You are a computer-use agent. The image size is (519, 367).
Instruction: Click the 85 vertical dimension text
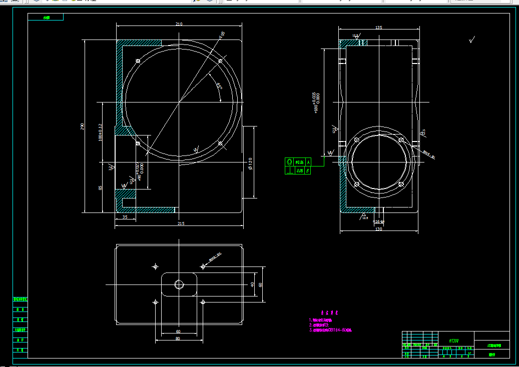coord(100,187)
